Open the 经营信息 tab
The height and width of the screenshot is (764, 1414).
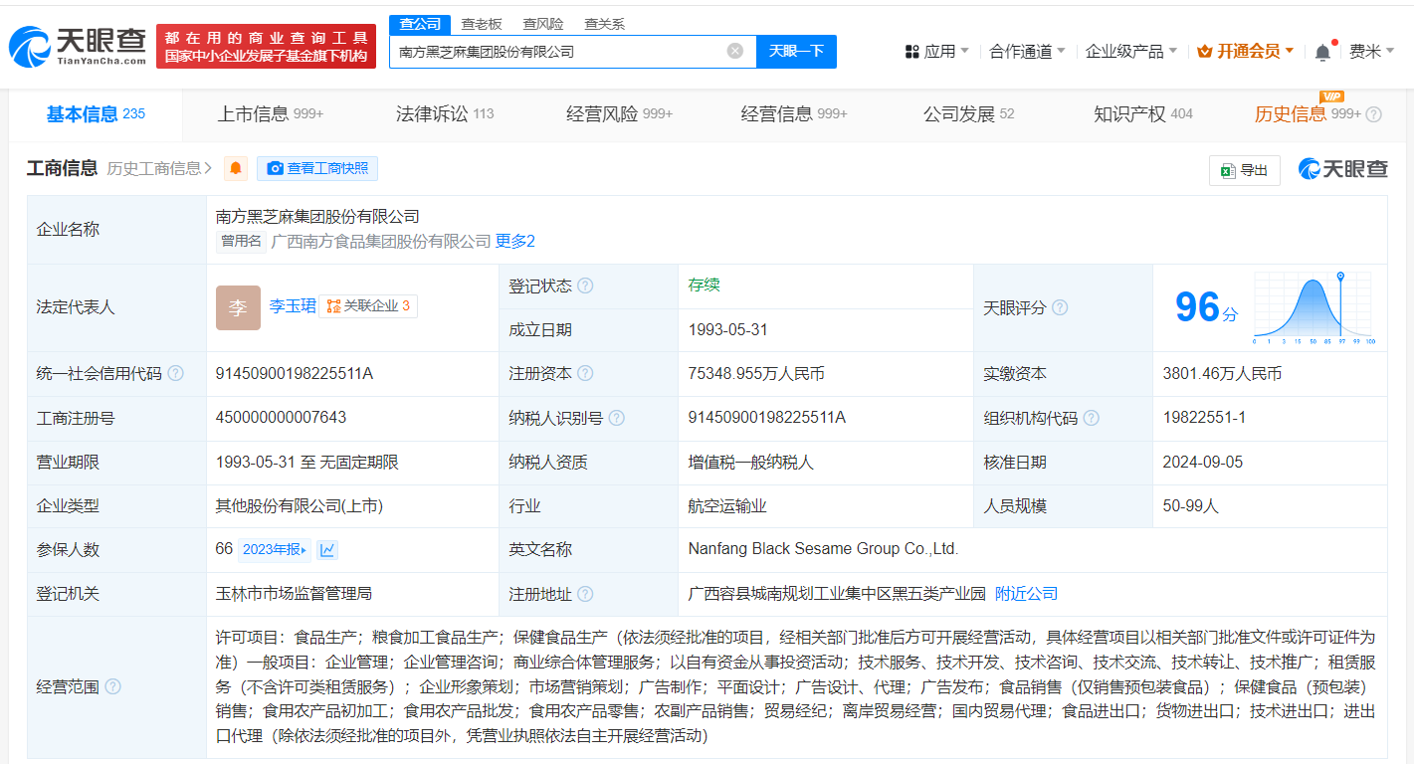pyautogui.click(x=794, y=114)
